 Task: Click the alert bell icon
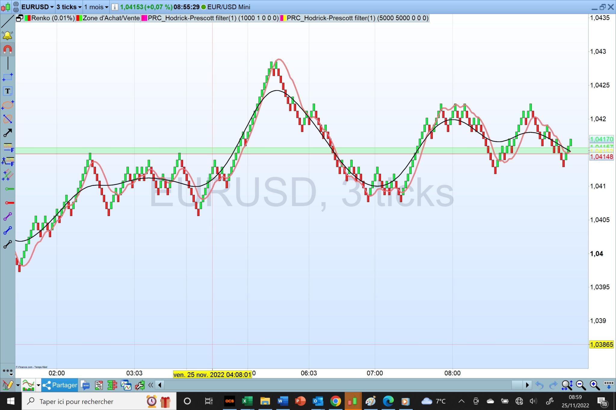pyautogui.click(x=7, y=36)
